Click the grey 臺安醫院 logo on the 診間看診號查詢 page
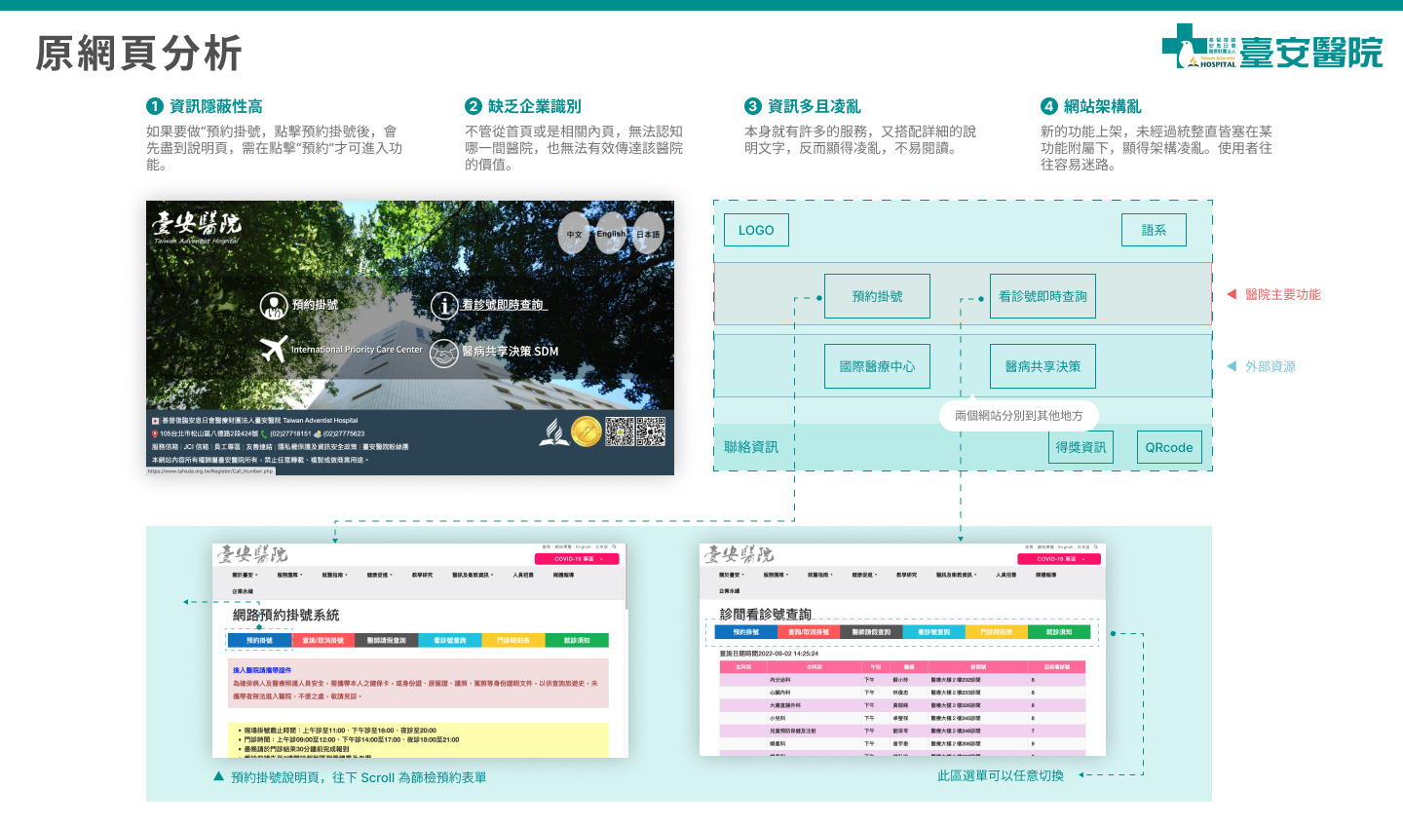1403x826 pixels. (739, 554)
